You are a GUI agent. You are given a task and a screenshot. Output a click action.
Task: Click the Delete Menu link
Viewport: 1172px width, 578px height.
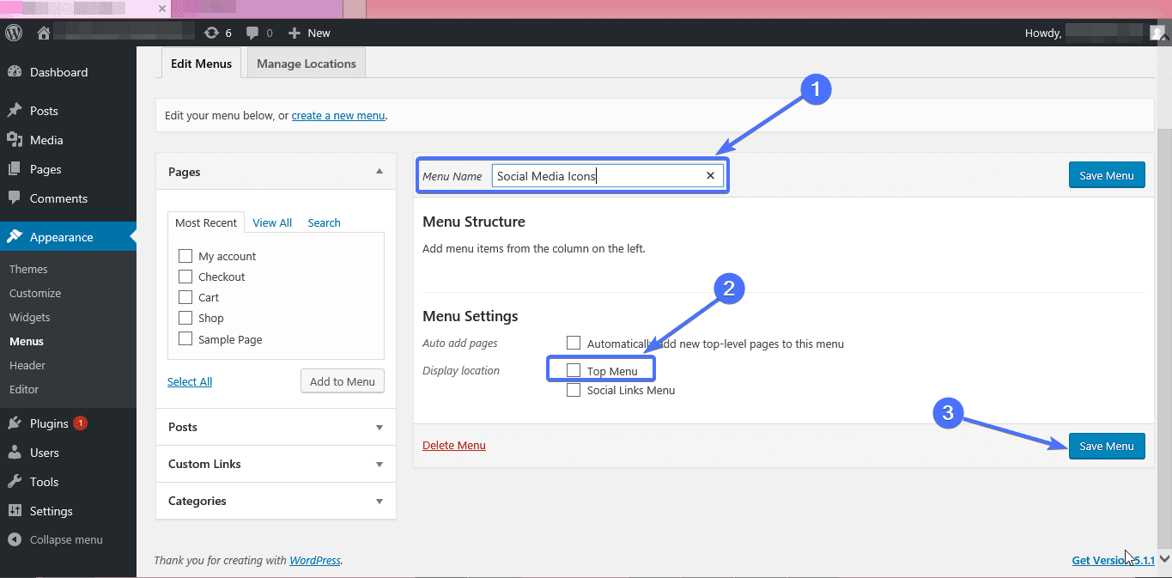click(454, 445)
